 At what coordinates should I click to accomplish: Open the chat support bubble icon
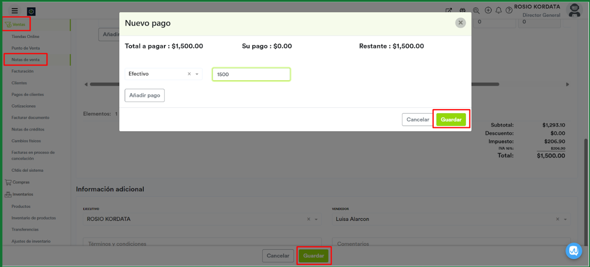pos(574,251)
